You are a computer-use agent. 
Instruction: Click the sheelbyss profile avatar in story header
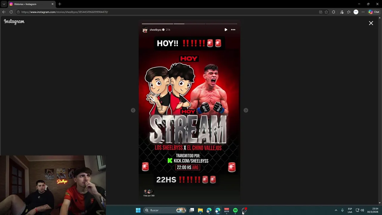(145, 30)
